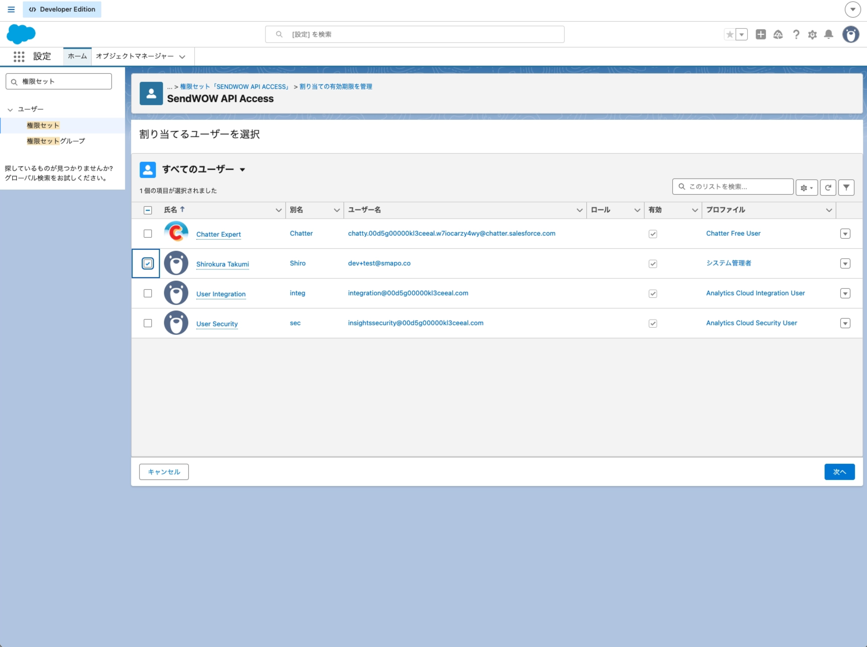867x647 pixels.
Task: Check the User Security row checkbox
Action: tap(148, 323)
